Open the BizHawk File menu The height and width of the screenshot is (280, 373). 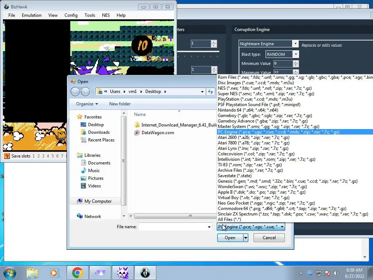tap(12, 15)
